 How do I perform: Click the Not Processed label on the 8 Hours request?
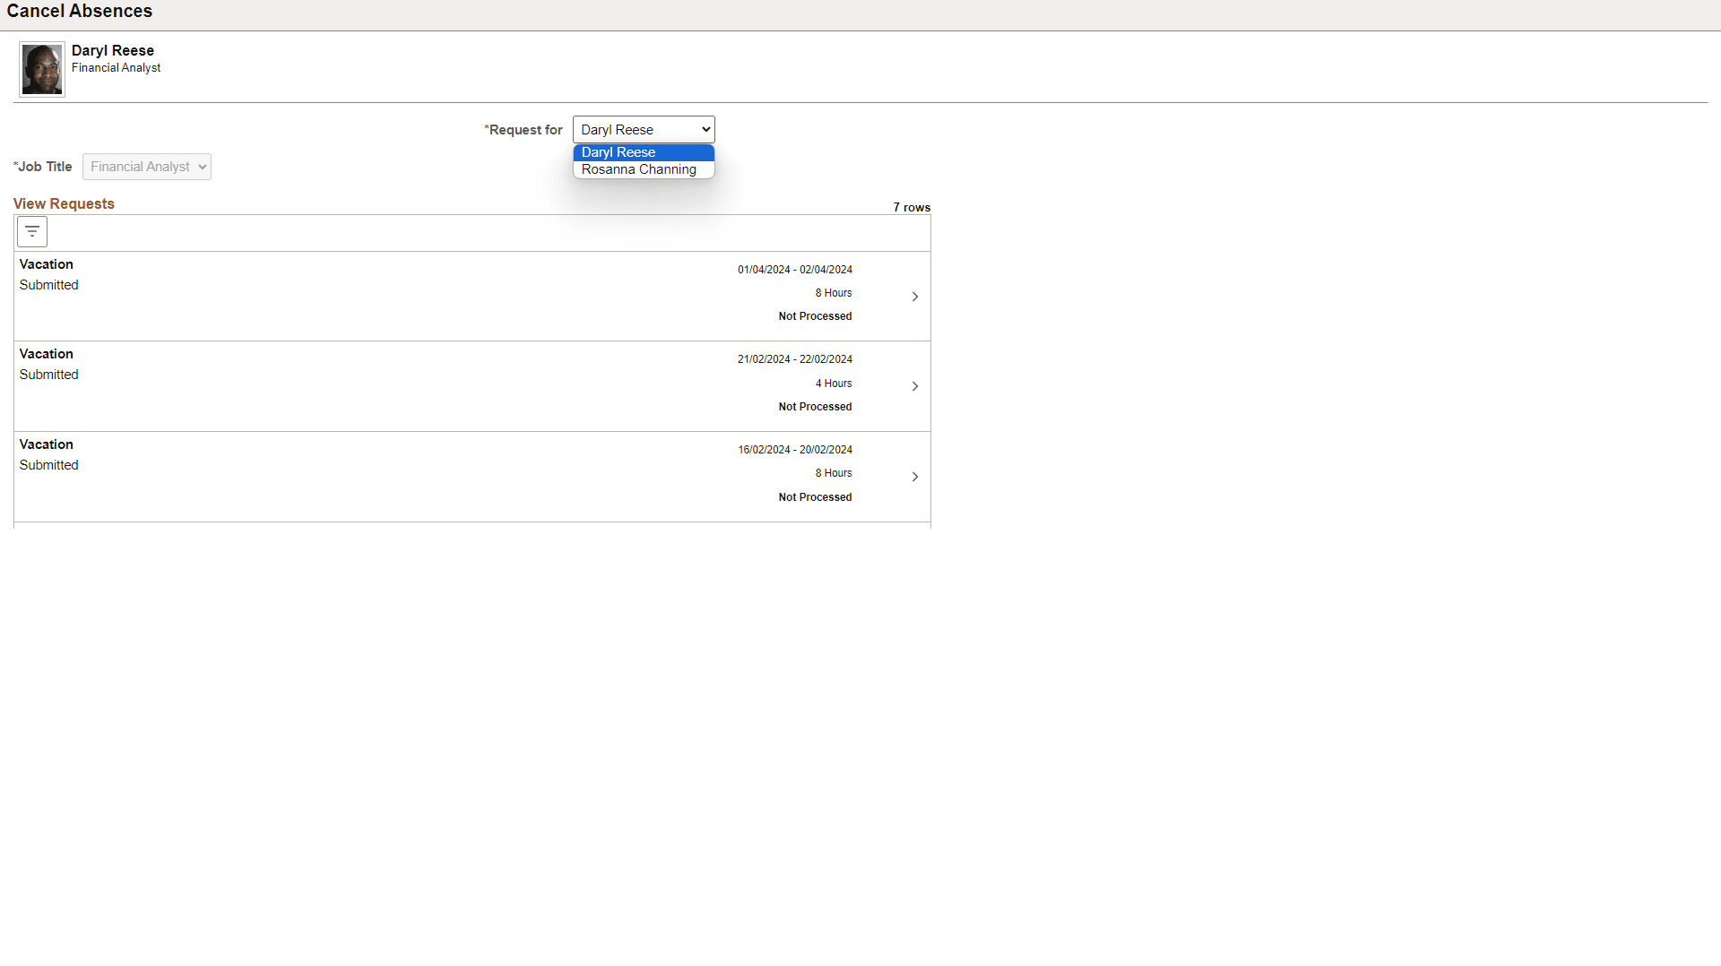tap(814, 315)
